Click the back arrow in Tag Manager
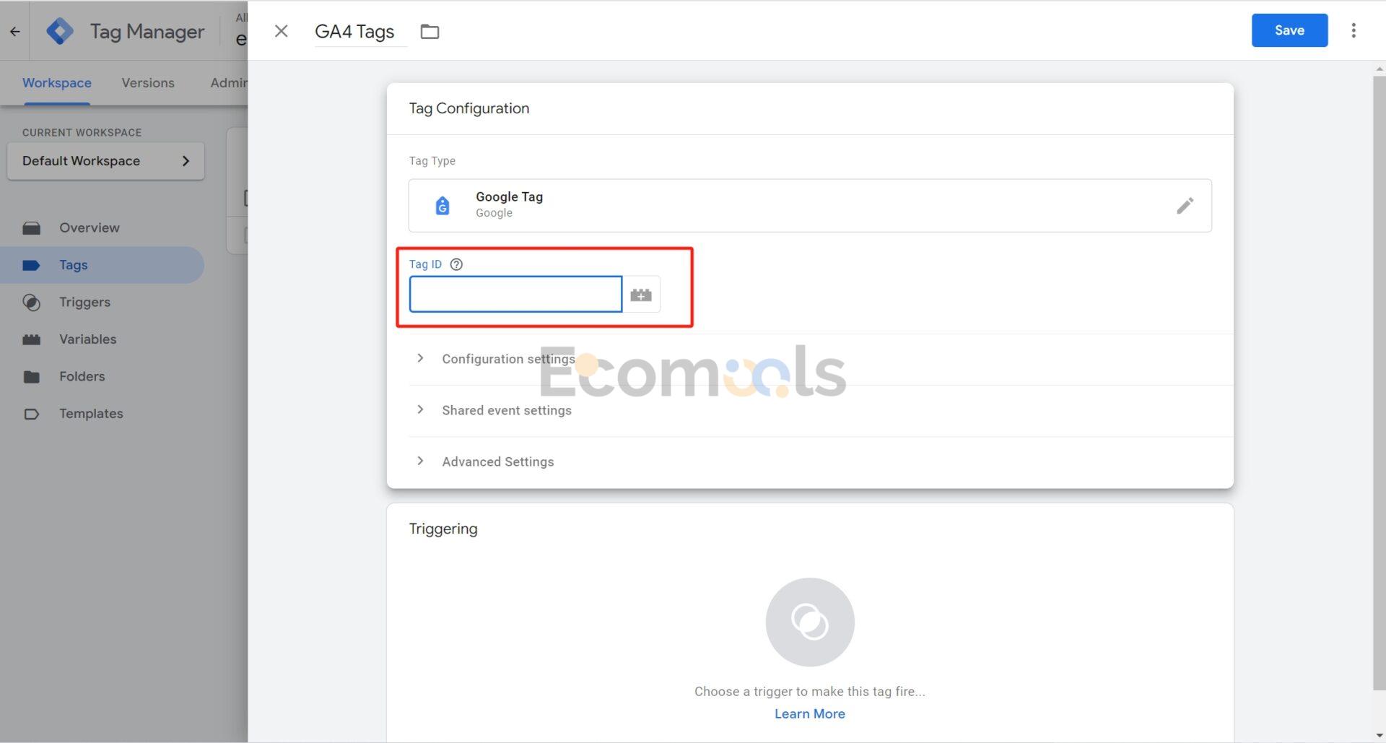This screenshot has width=1386, height=743. 14,31
